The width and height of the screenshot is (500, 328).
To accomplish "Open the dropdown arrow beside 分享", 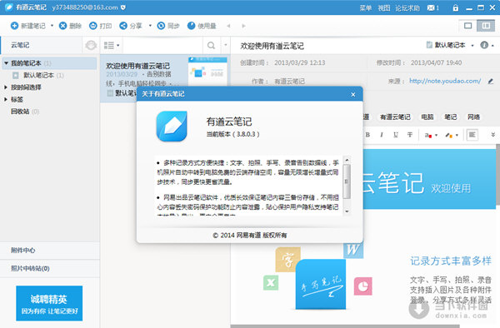I will (150, 26).
